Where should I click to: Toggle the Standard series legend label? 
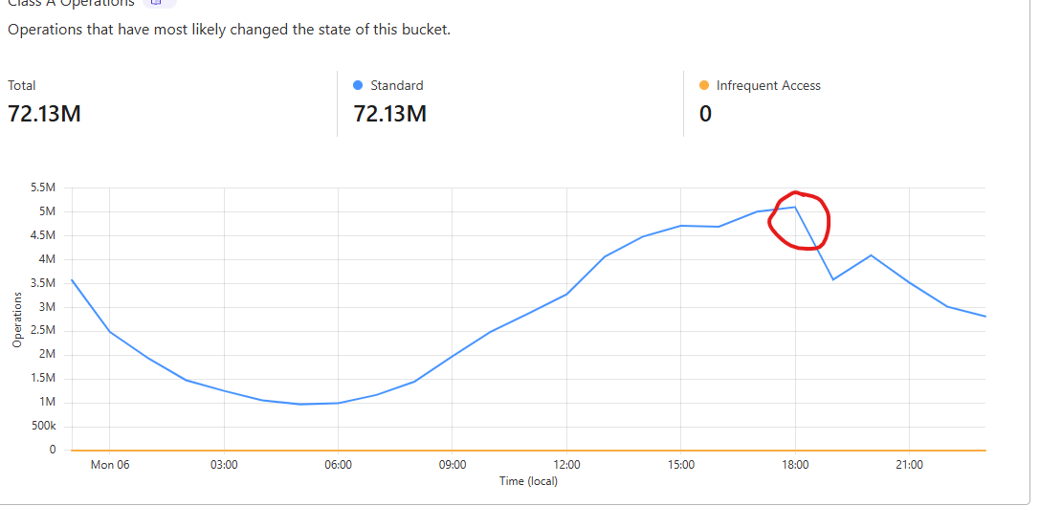coord(396,85)
